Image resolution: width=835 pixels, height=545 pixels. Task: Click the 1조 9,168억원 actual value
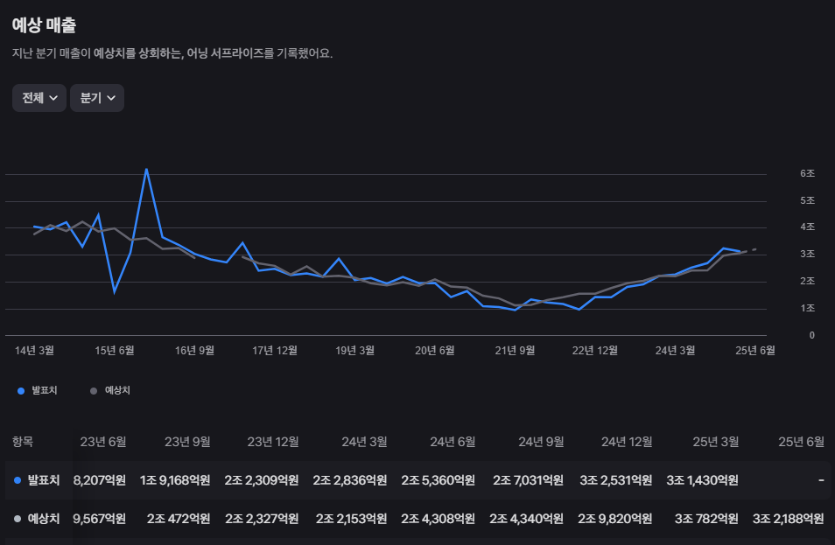pos(175,480)
